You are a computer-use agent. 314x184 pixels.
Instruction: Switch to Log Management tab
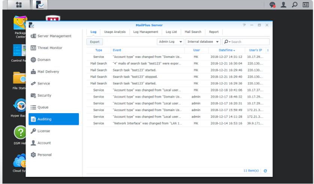[146, 32]
